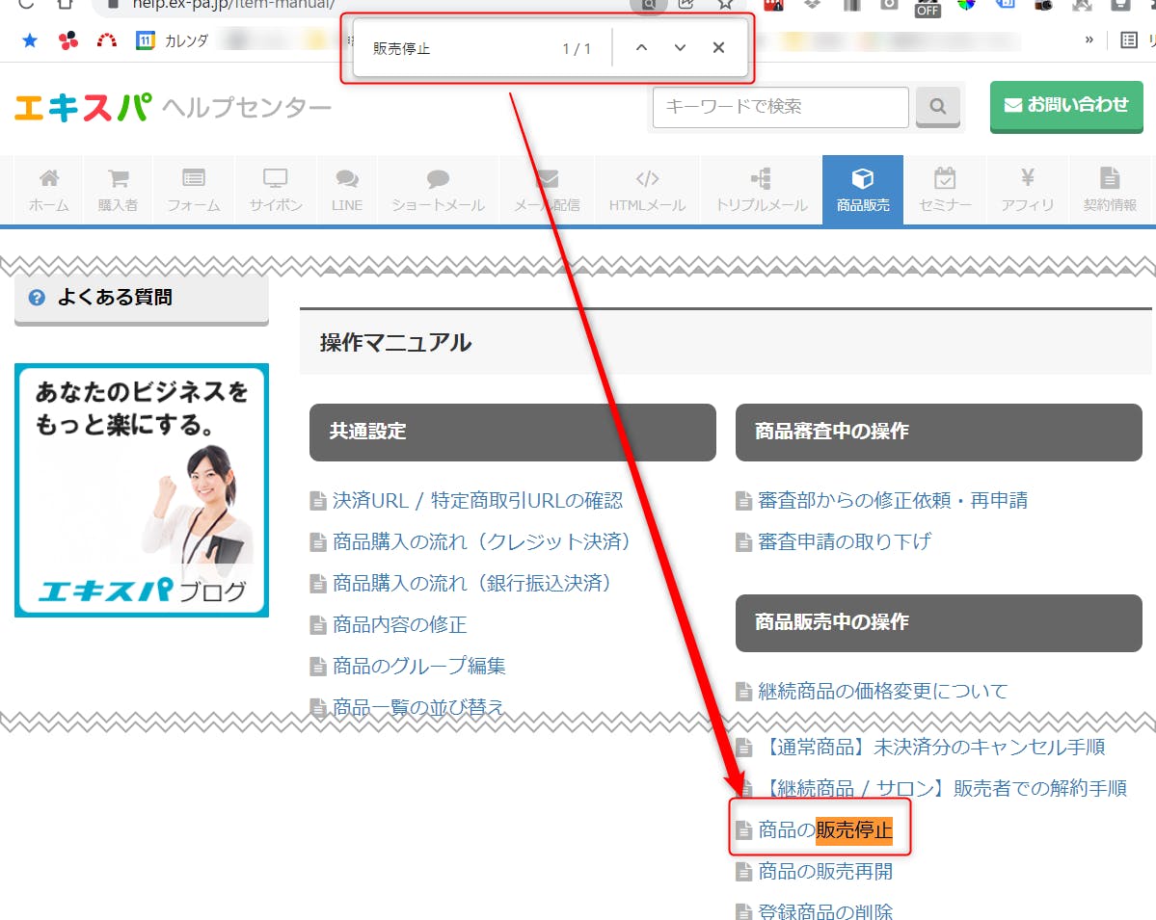
Task: Open the 購入者 cart tab
Action: (118, 190)
